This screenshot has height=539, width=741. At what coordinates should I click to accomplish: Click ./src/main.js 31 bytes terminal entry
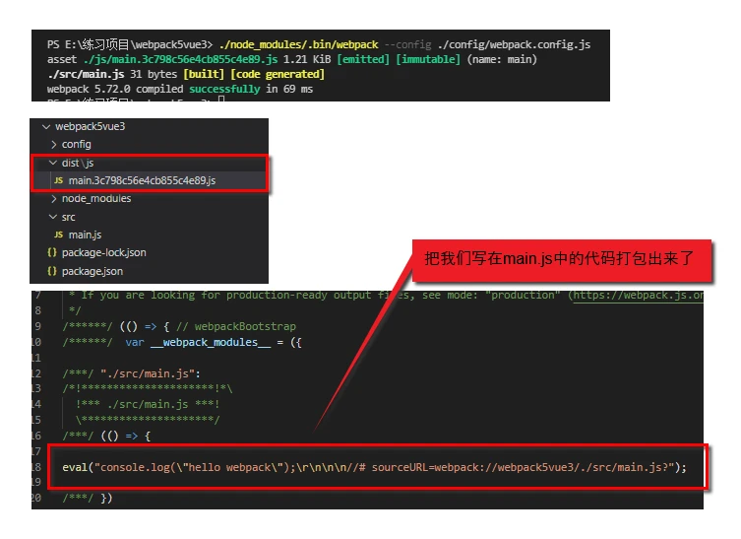112,74
